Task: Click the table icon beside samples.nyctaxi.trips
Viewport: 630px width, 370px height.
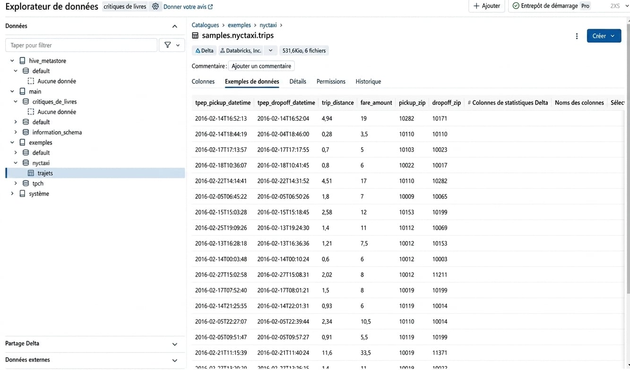Action: click(195, 36)
